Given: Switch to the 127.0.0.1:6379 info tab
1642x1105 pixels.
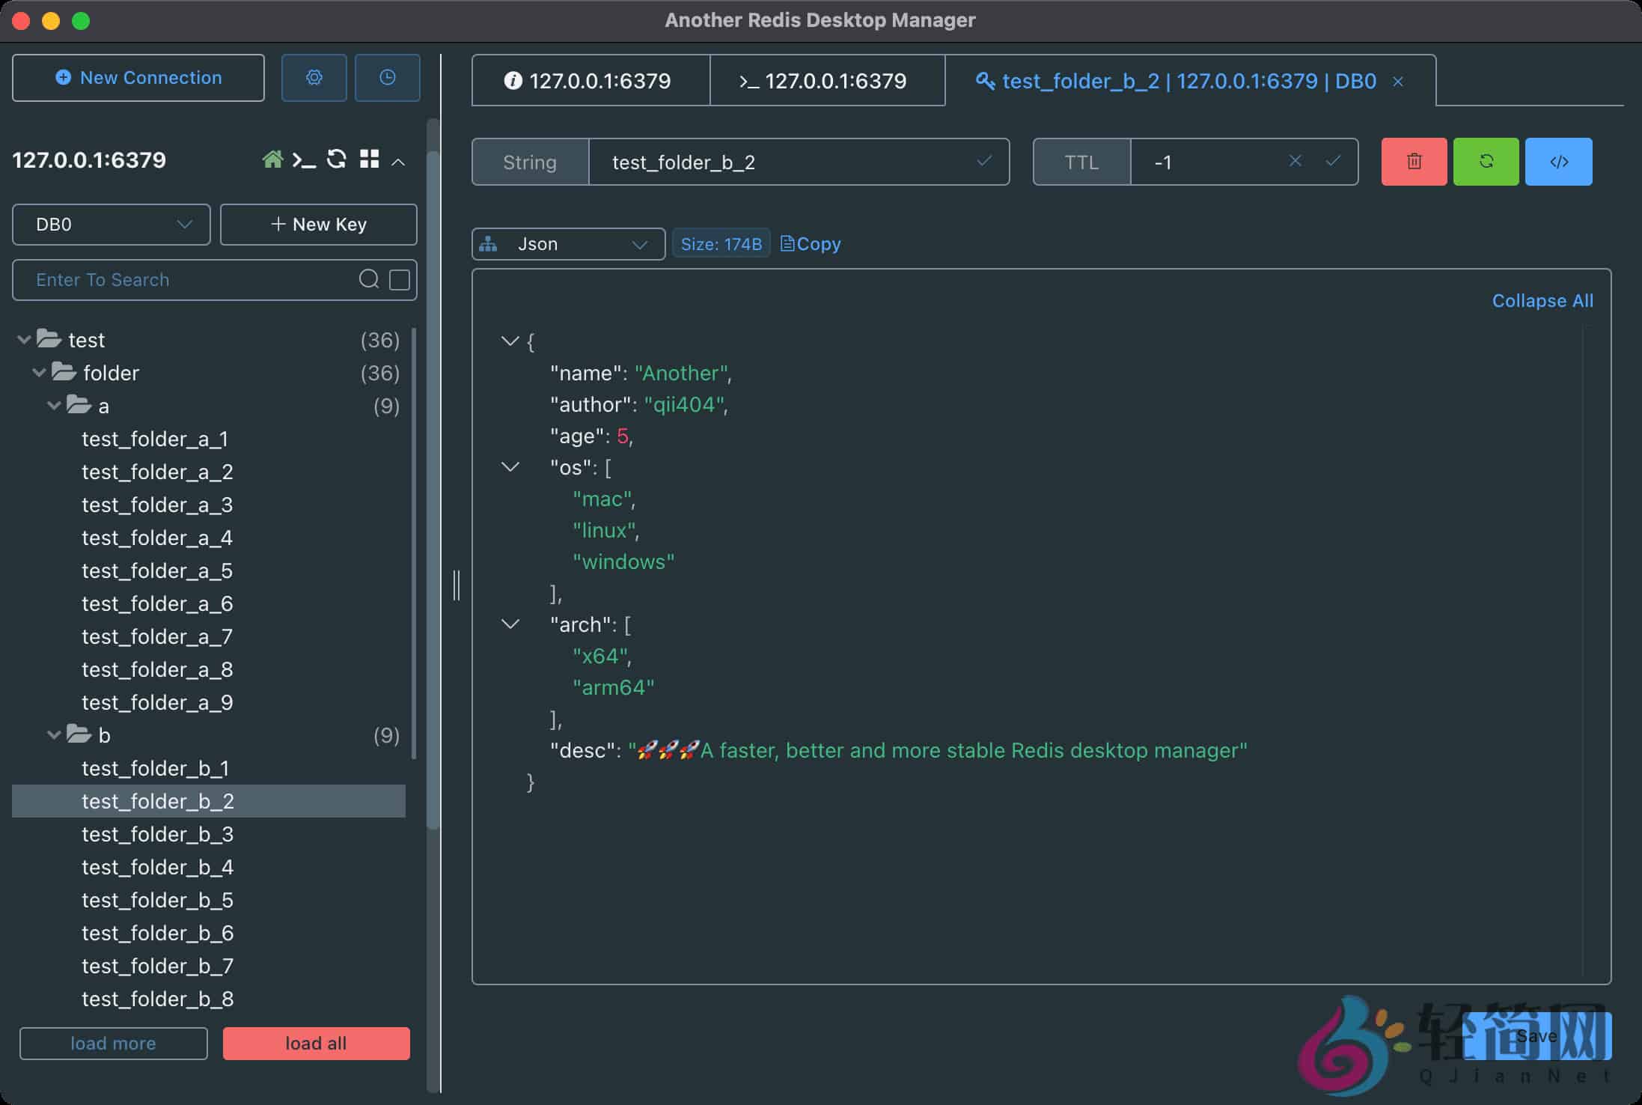Looking at the screenshot, I should tap(590, 80).
